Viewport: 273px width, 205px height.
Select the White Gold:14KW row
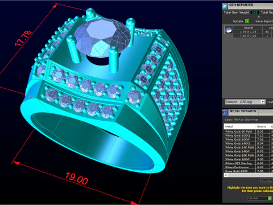(x=249, y=151)
